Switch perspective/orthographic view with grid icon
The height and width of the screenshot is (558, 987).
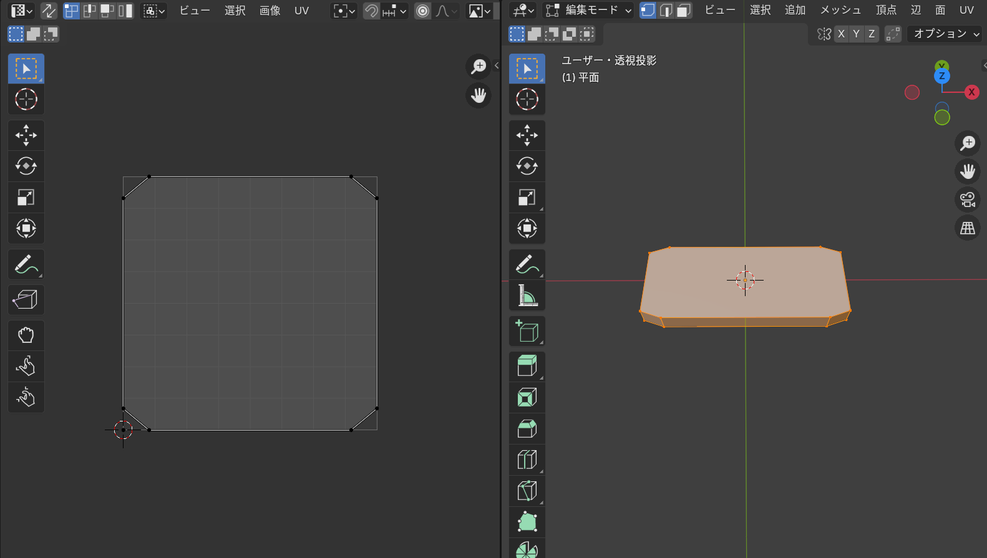click(968, 228)
